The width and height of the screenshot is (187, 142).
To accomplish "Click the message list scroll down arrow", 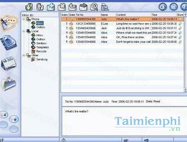I will click(186, 90).
